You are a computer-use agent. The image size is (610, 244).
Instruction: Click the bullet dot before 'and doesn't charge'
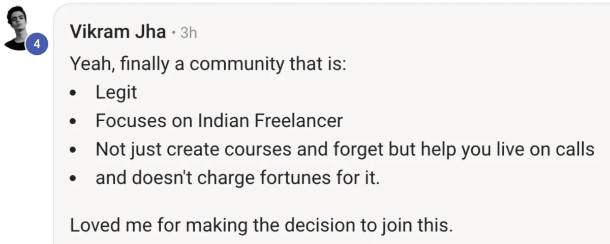coord(74,179)
